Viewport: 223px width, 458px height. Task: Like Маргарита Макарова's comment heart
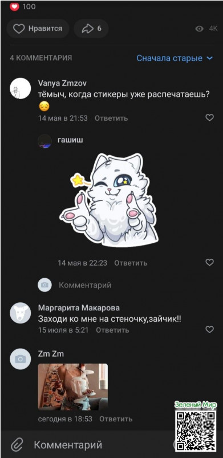pos(210,330)
